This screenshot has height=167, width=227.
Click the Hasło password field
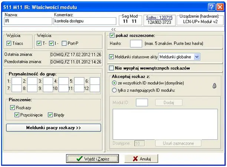pos(136,44)
